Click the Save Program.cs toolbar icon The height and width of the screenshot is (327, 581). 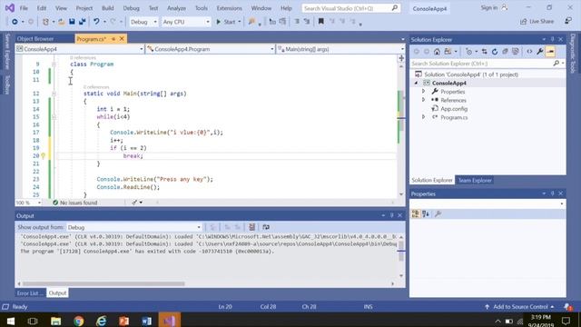pos(72,22)
